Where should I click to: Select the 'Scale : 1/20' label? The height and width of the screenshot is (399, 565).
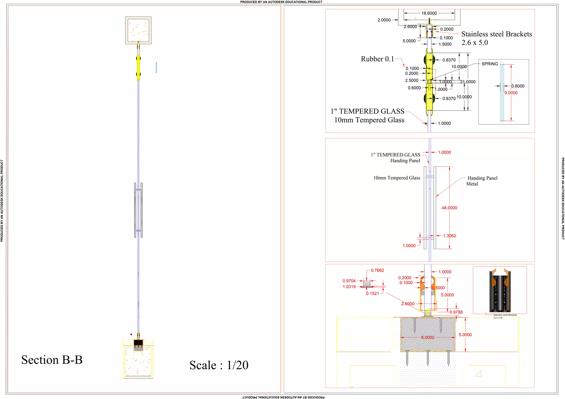[x=219, y=365]
